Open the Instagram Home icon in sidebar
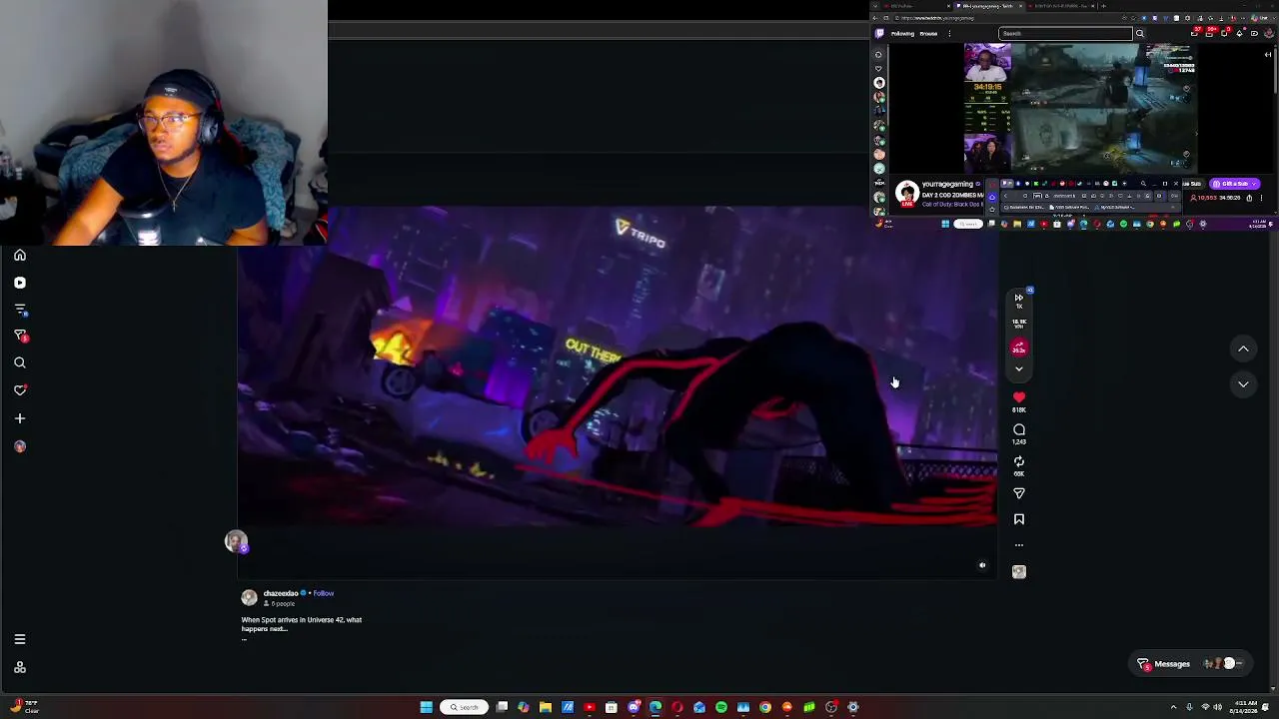The width and height of the screenshot is (1279, 719). tap(20, 256)
